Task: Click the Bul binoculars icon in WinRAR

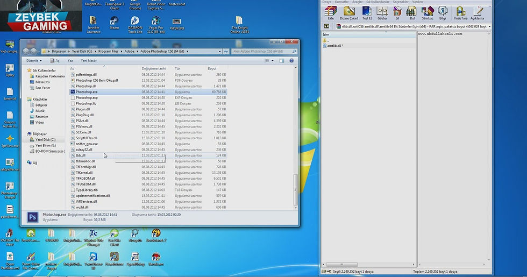Action: 412,13
